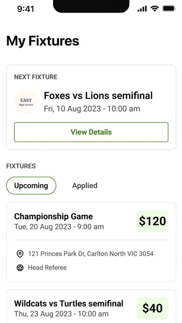
Task: Tap the Foxes vs Lions semifinal title
Action: point(98,96)
